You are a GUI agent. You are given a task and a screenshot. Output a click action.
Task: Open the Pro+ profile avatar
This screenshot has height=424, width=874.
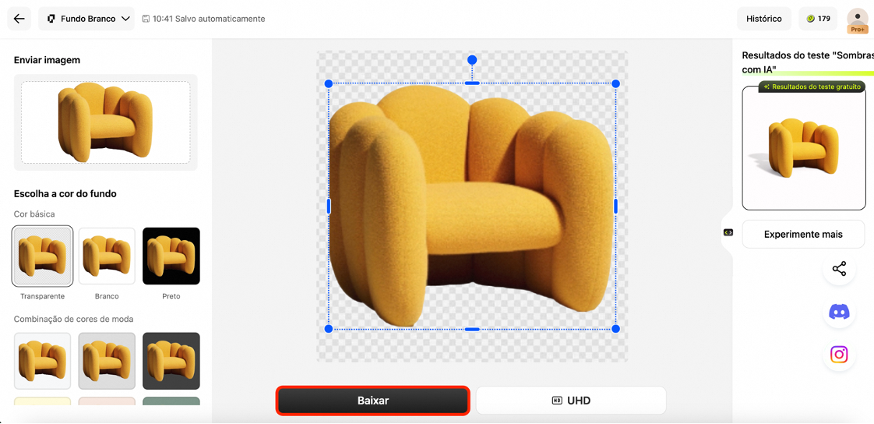857,20
